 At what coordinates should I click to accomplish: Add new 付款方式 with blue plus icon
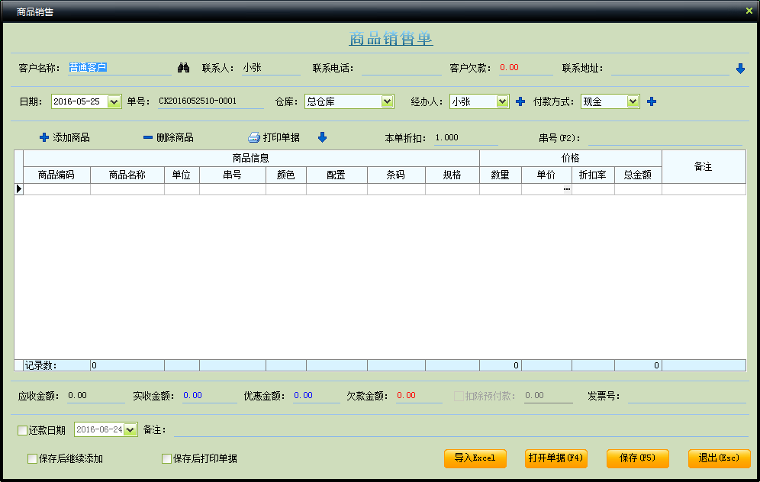652,101
